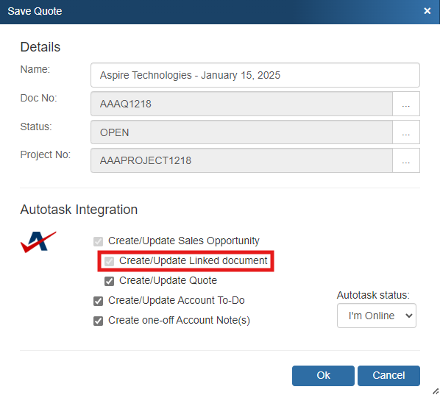Viewport: 440px width, 395px height.
Task: Open the Doc No ellipsis browse button
Action: [405, 104]
